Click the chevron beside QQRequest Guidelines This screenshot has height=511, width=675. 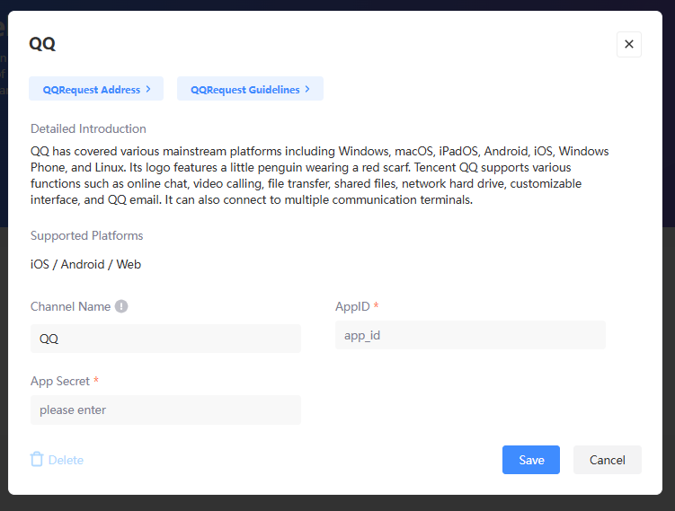(x=307, y=89)
